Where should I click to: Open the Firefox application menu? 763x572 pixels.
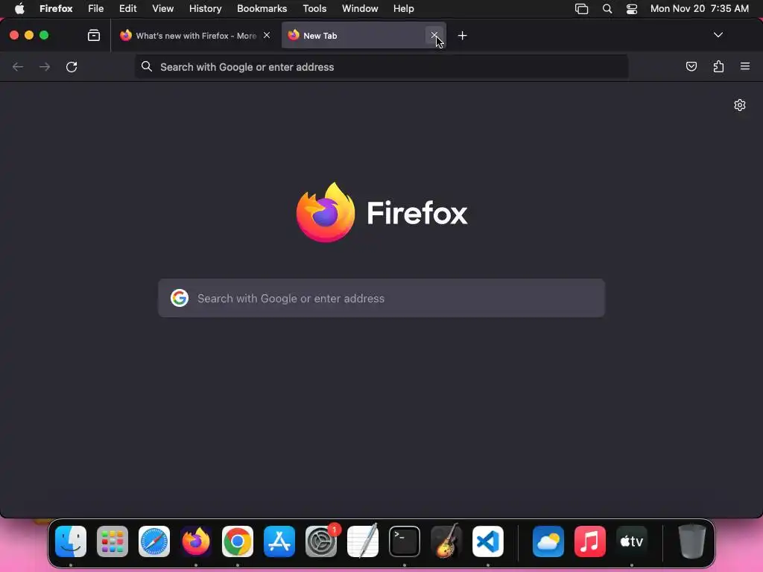point(56,9)
